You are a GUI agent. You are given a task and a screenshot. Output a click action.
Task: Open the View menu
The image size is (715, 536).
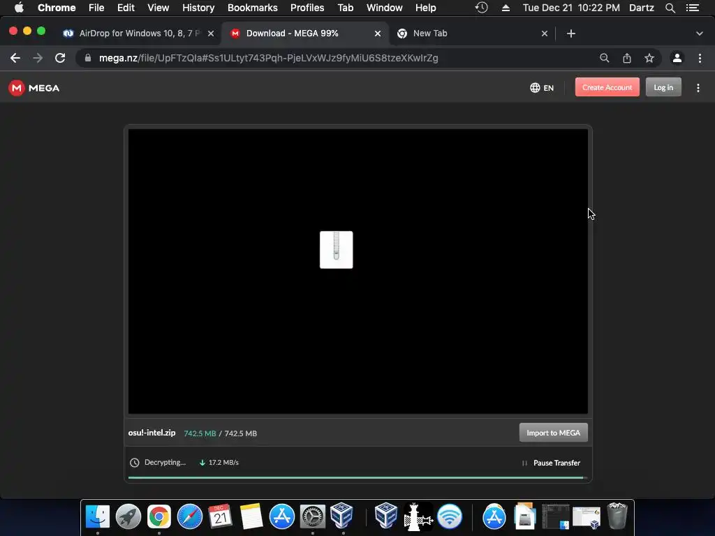click(159, 8)
